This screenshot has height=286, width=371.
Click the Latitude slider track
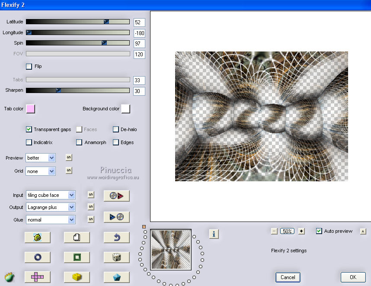click(78, 22)
